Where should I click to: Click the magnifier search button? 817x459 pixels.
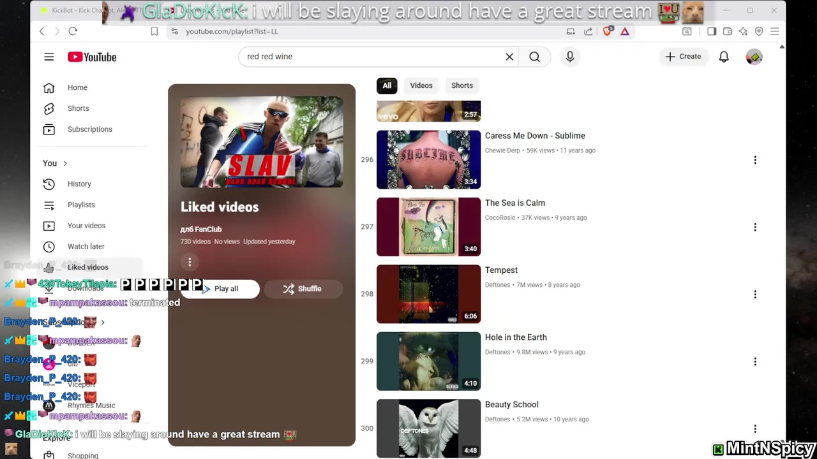pyautogui.click(x=534, y=57)
